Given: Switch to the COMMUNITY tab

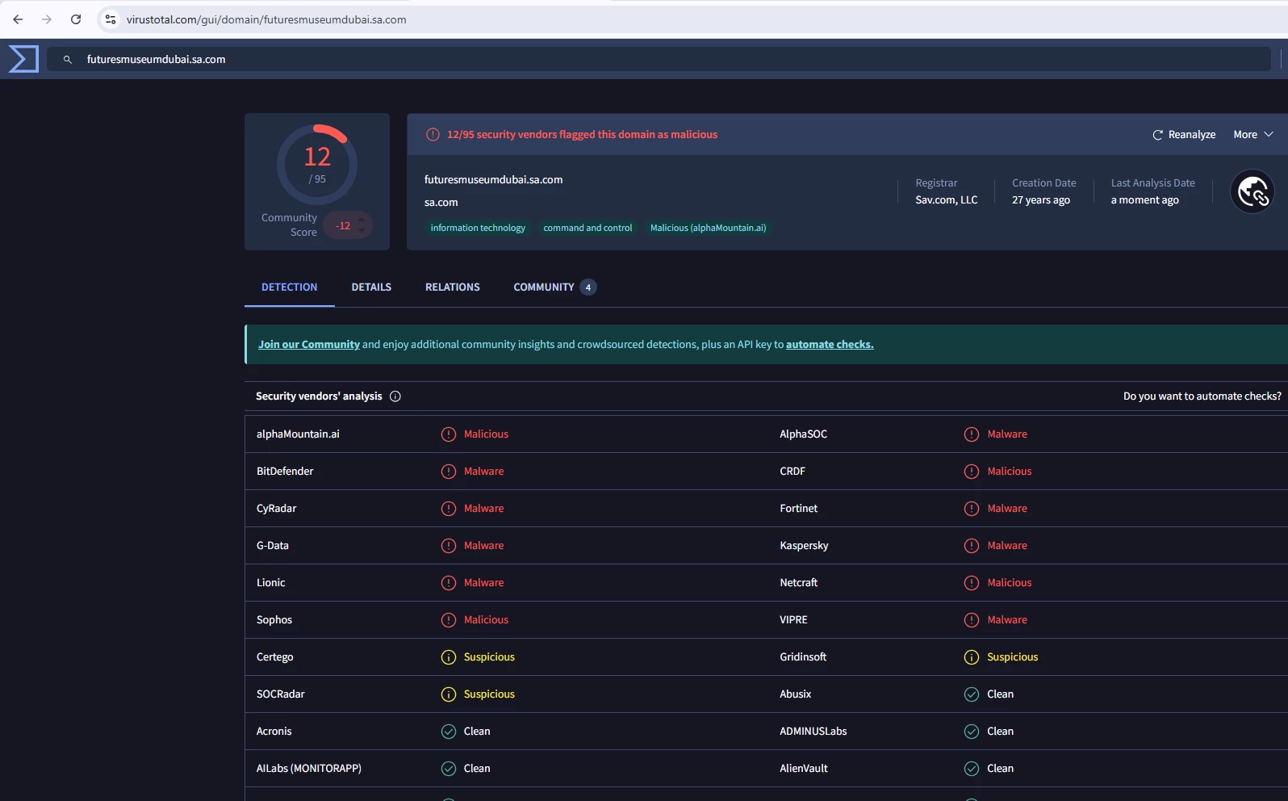Looking at the screenshot, I should pyautogui.click(x=555, y=287).
